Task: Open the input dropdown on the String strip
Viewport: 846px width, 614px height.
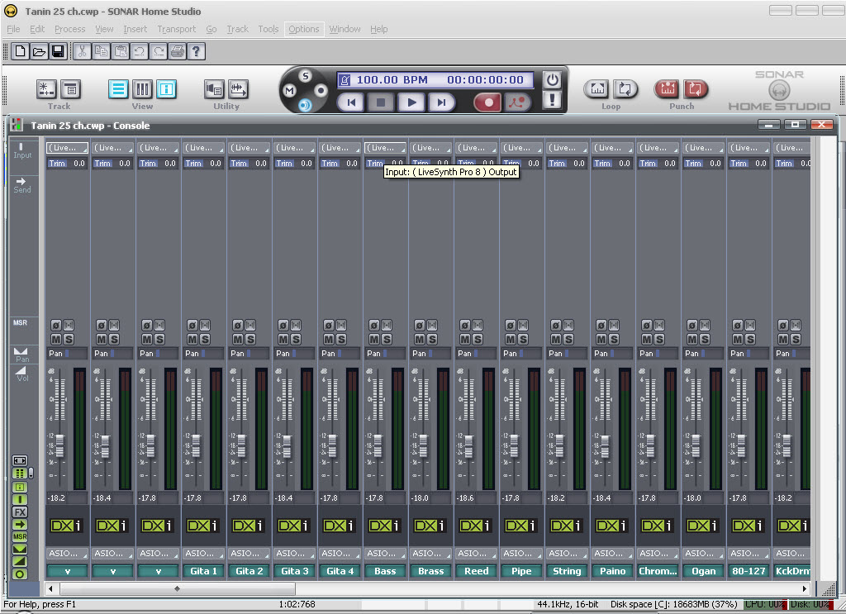Action: (567, 147)
